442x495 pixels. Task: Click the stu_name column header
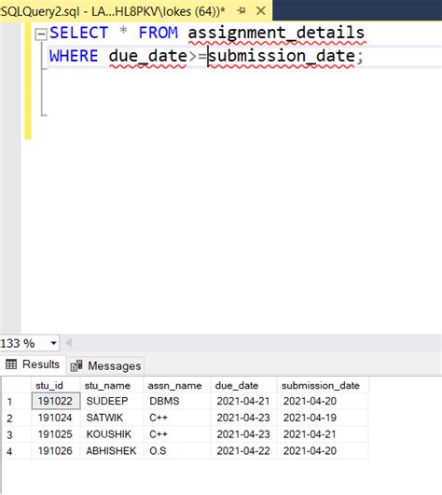[112, 385]
